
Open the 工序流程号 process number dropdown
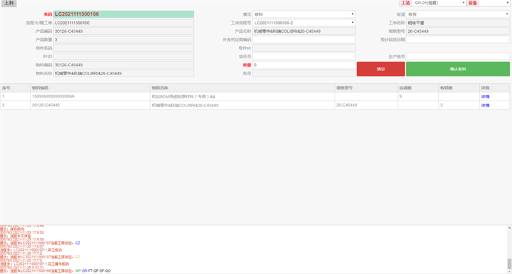(x=304, y=23)
